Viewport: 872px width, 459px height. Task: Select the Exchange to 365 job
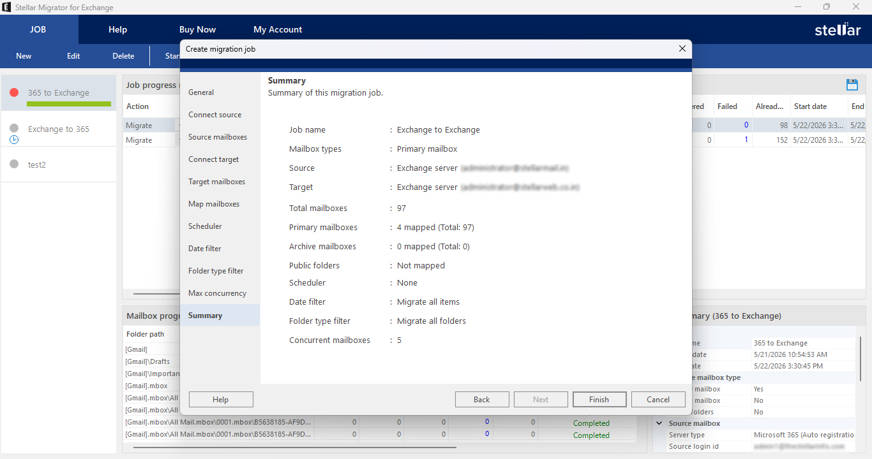59,129
